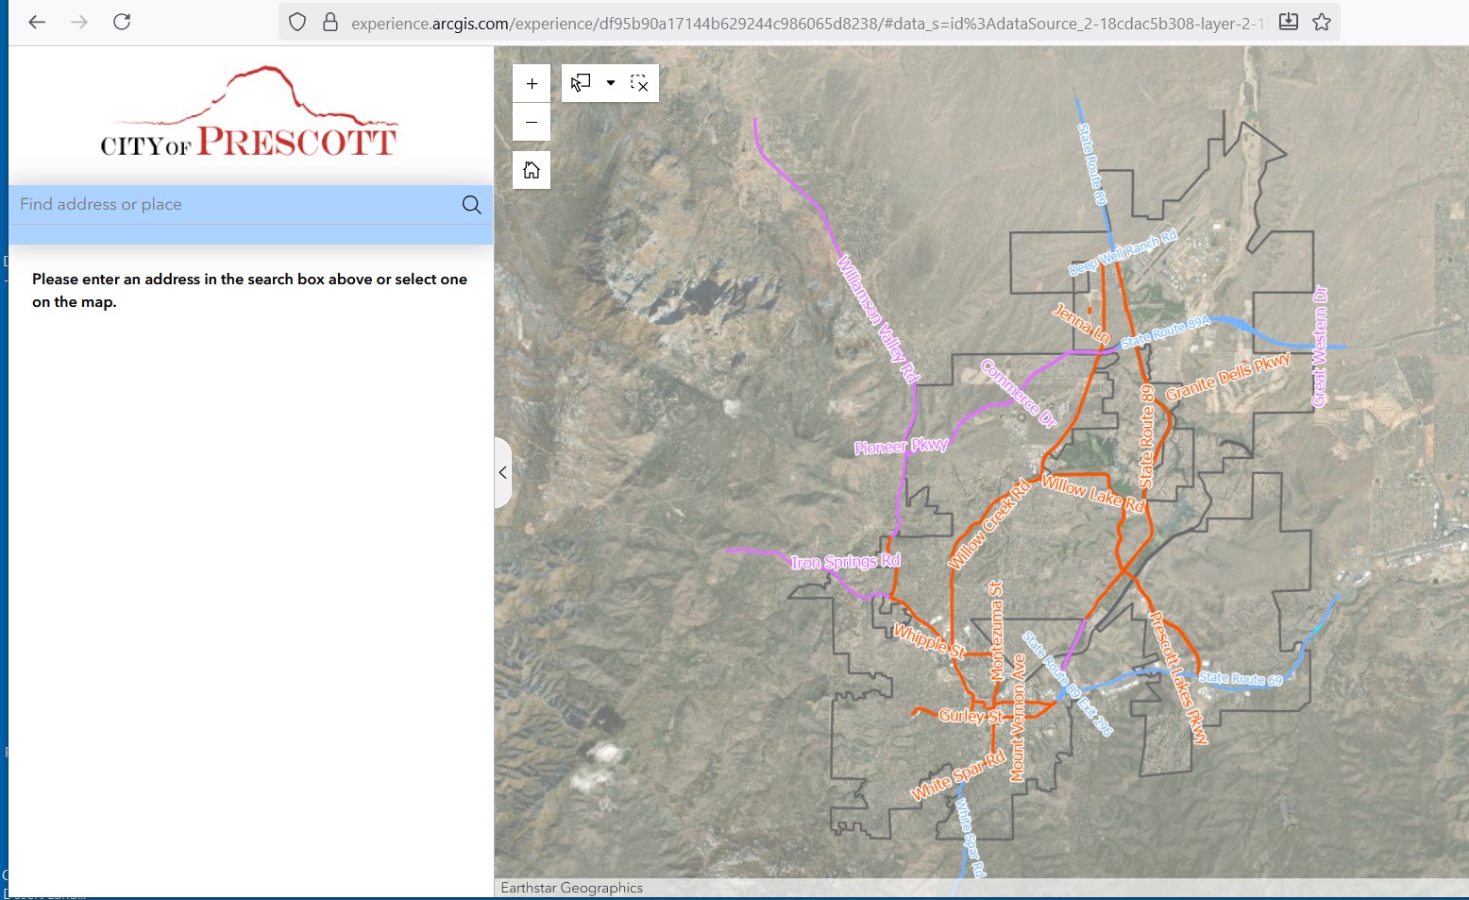Bookmark this page with the star

click(1322, 22)
